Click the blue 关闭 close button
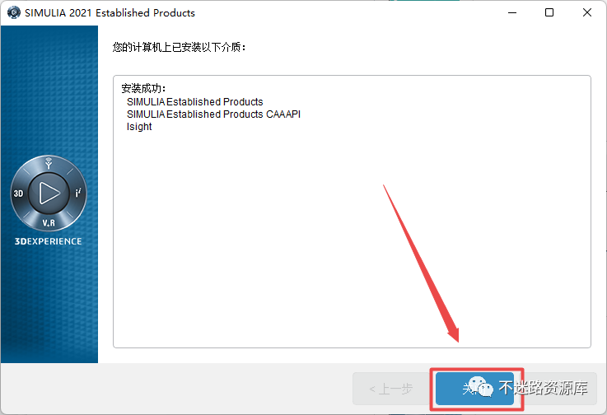 474,389
